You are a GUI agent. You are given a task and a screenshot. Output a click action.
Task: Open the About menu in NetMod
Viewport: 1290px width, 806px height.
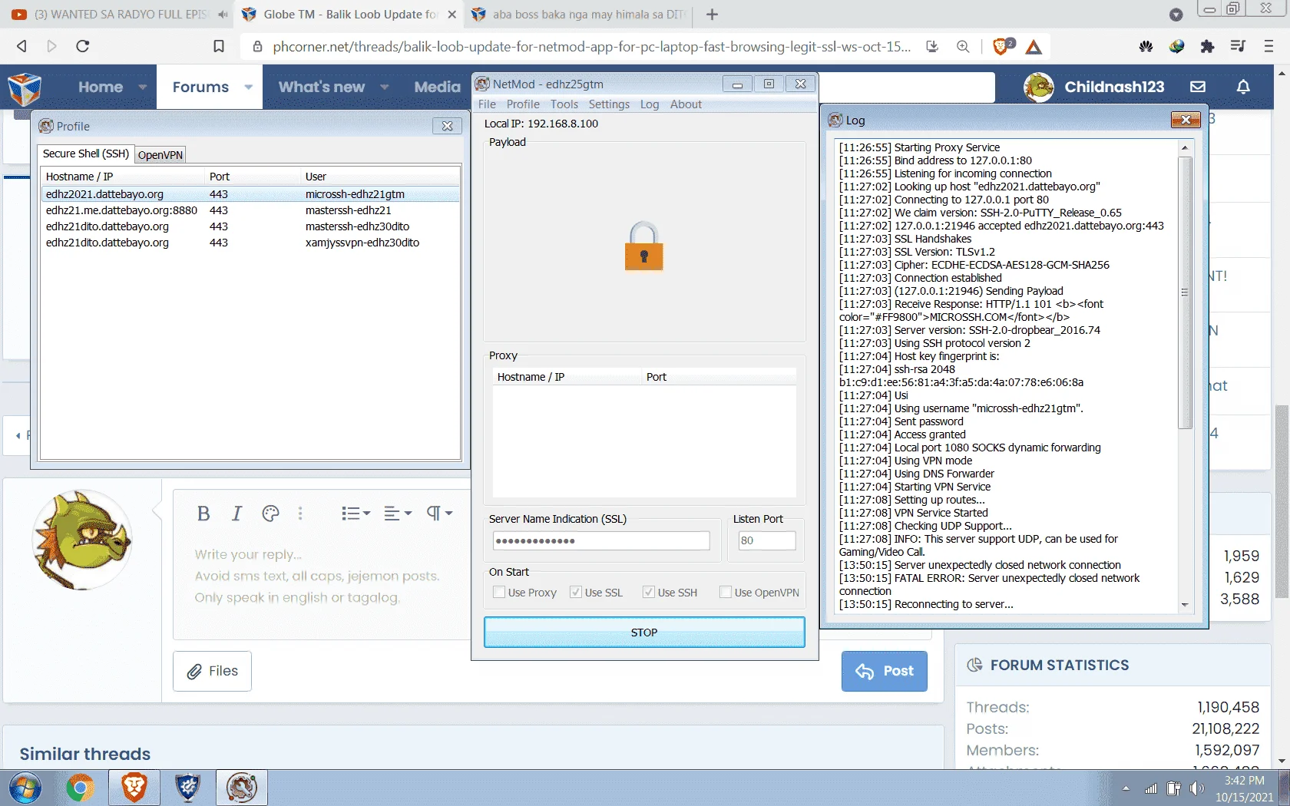(686, 104)
